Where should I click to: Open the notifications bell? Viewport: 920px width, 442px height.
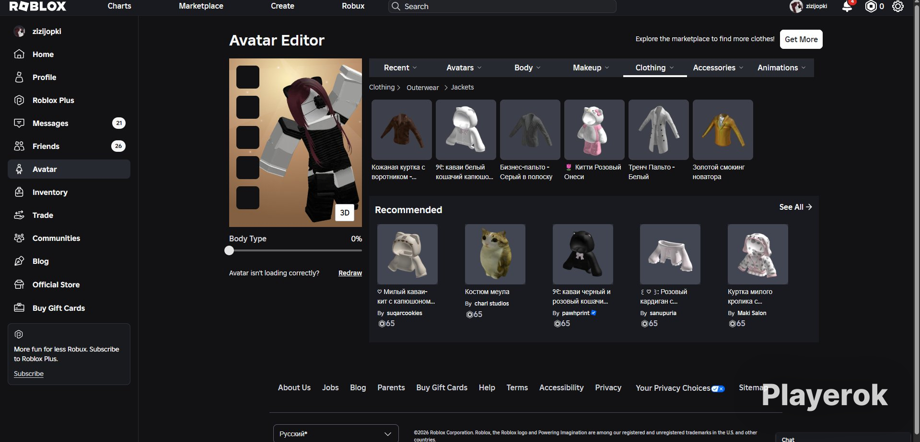tap(847, 6)
